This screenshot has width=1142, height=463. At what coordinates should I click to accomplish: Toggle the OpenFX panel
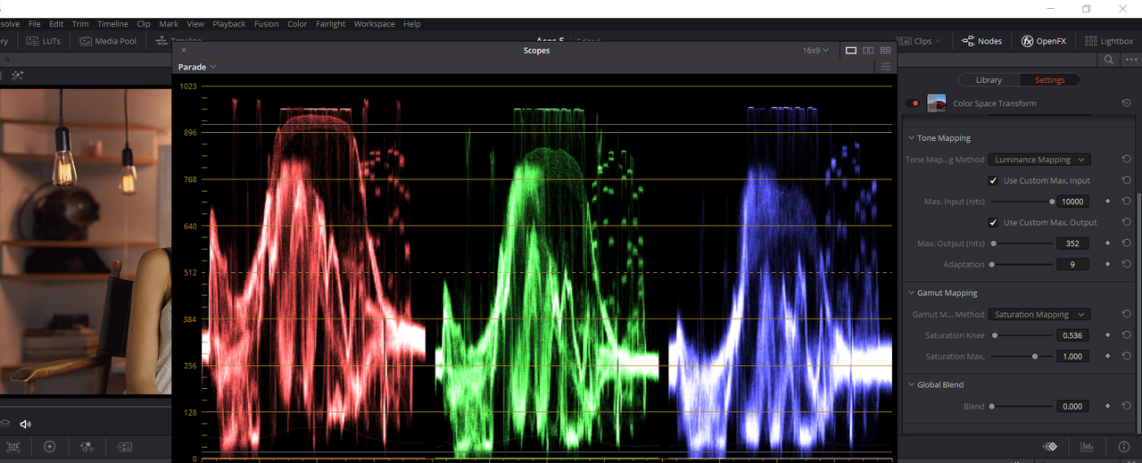coord(1044,41)
